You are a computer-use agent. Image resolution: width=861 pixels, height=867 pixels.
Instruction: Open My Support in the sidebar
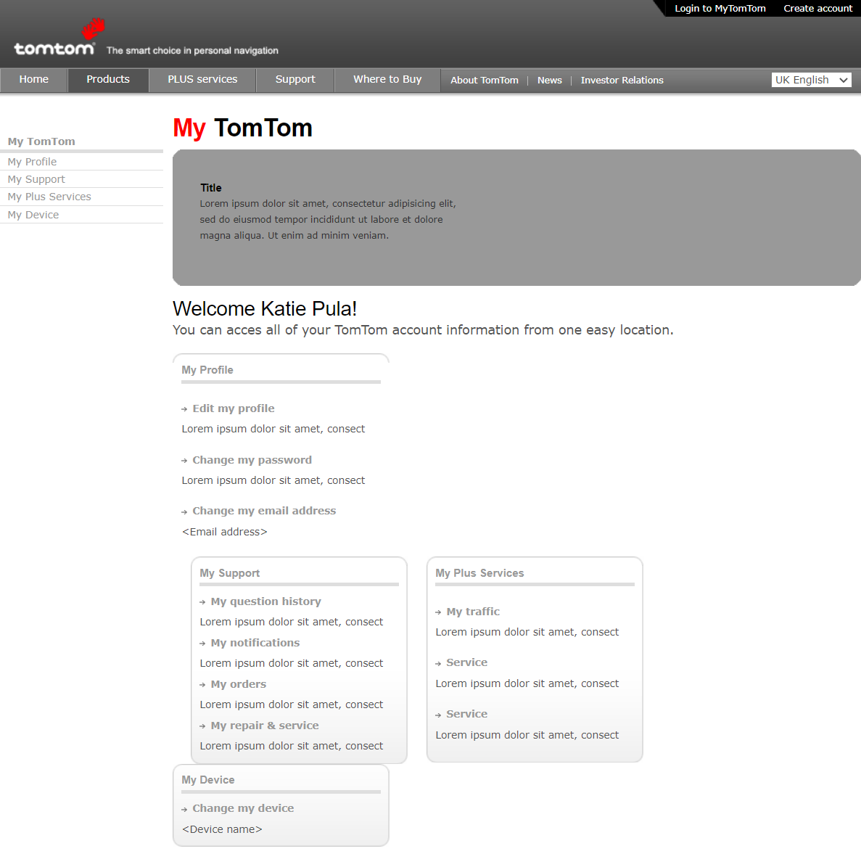point(36,179)
